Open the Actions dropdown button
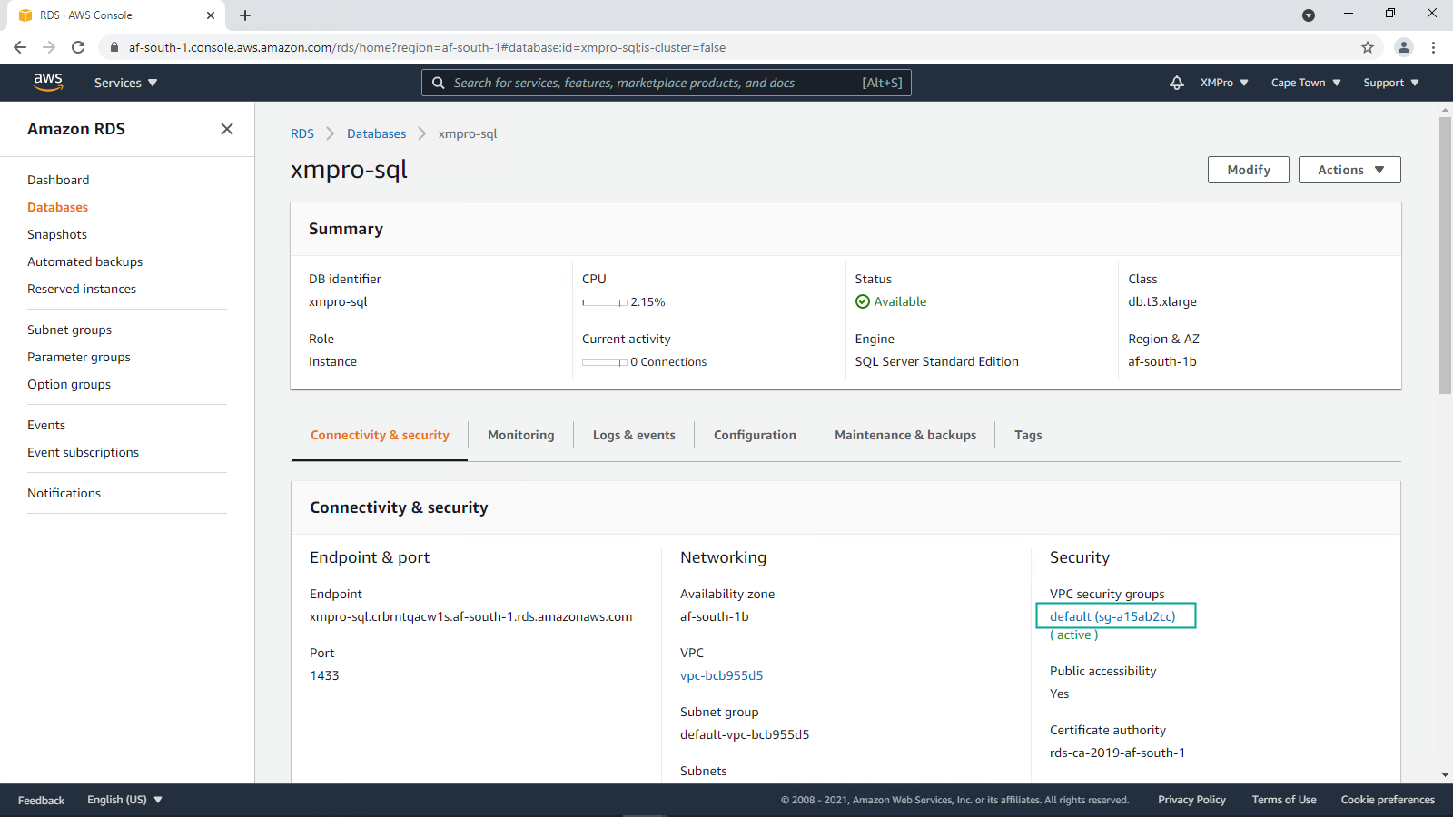Viewport: 1453px width, 817px height. [1349, 170]
